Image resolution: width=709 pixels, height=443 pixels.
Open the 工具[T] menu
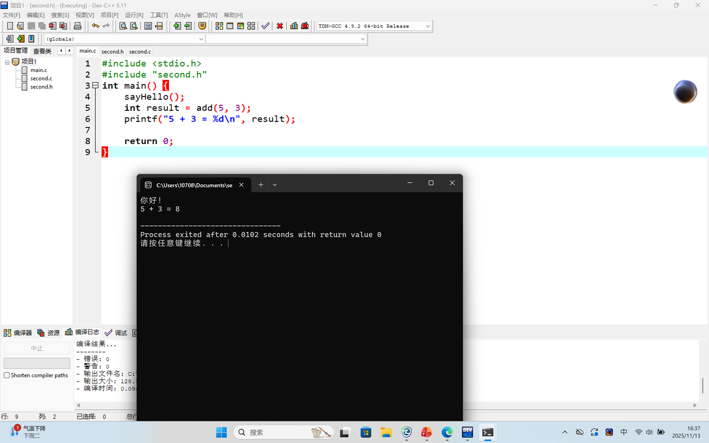pyautogui.click(x=159, y=15)
